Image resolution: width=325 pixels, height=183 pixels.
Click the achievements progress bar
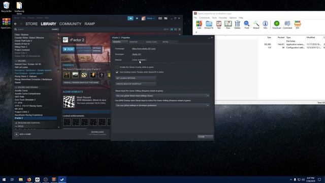(x=86, y=112)
